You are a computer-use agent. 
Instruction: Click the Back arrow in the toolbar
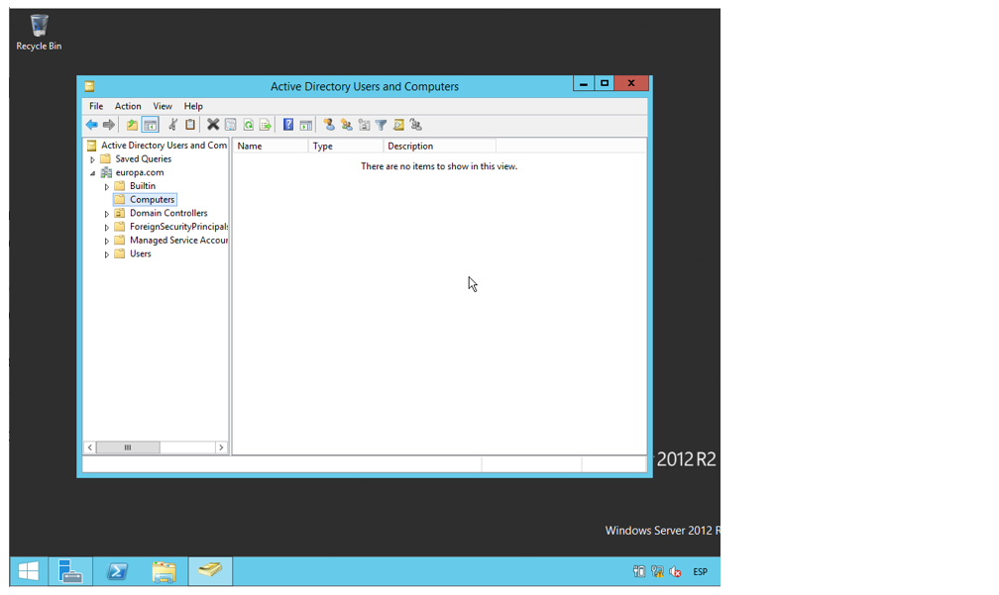92,125
